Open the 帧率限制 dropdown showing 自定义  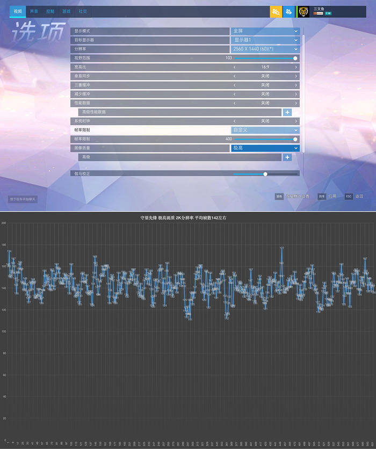click(x=265, y=130)
